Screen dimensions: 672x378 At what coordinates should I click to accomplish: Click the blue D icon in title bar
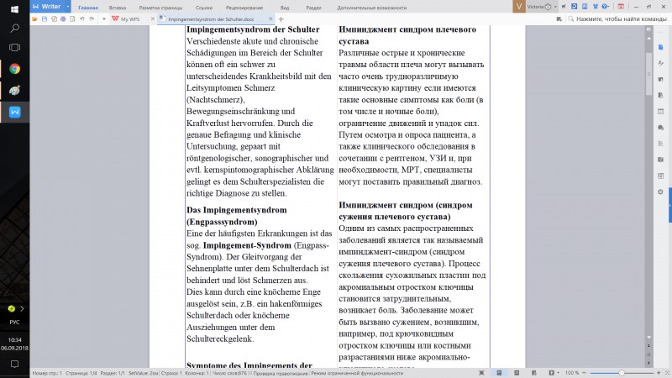coord(575,7)
